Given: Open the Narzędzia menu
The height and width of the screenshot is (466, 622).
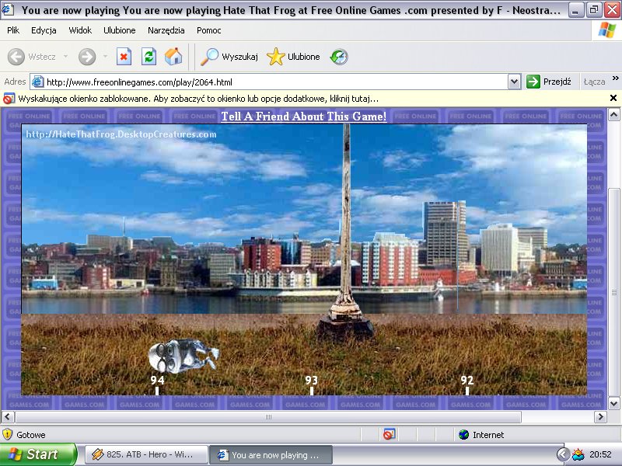Looking at the screenshot, I should pyautogui.click(x=166, y=30).
